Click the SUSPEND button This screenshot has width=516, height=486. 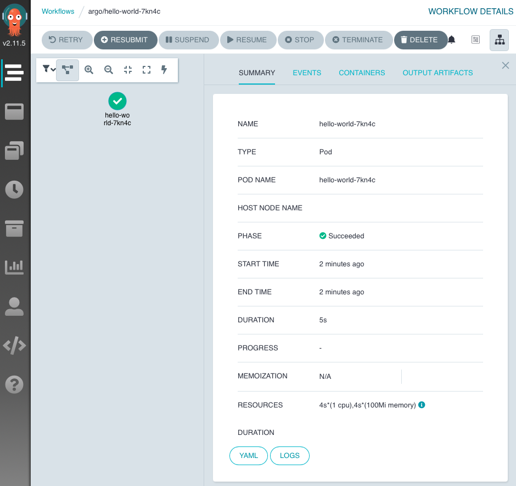189,40
